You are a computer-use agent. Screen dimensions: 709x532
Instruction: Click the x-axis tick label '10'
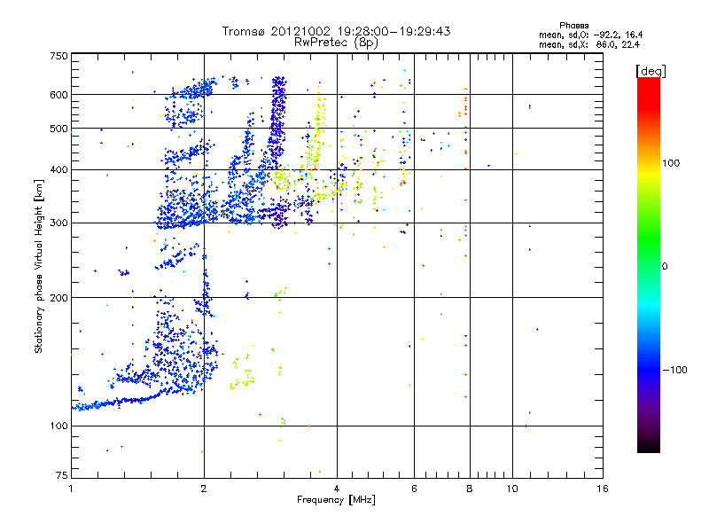(x=512, y=489)
